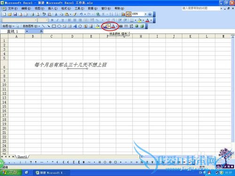The height and width of the screenshot is (176, 235).
Task: Click the Dash Style icon on drawing toolbar
Action: [126, 26]
